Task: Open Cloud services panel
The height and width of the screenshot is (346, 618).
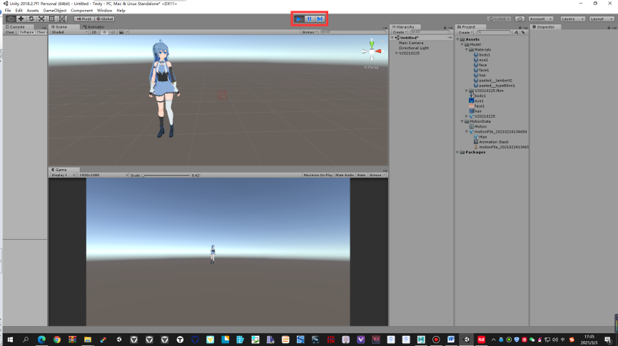Action: tap(520, 19)
